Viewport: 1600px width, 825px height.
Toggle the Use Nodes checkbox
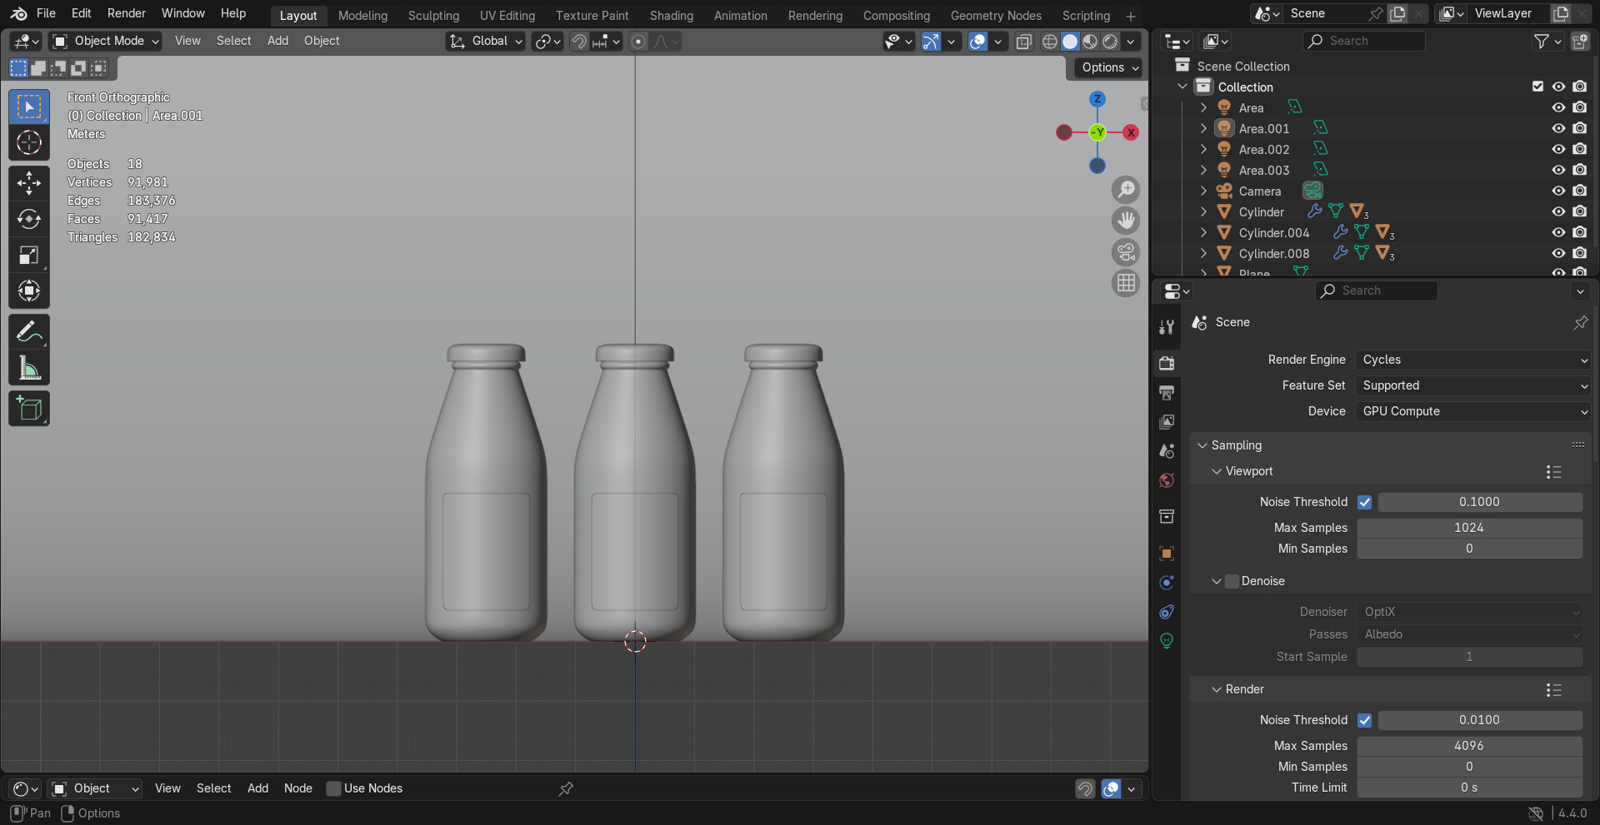click(x=333, y=788)
